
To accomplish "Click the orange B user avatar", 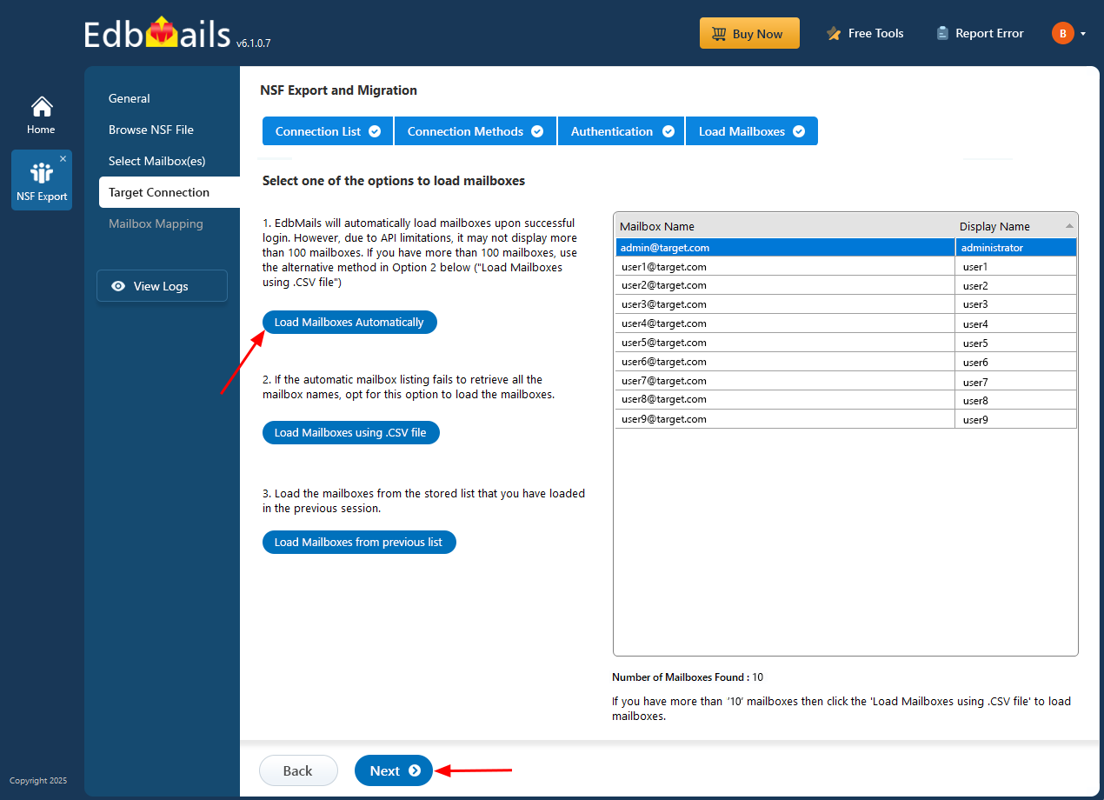I will coord(1062,34).
